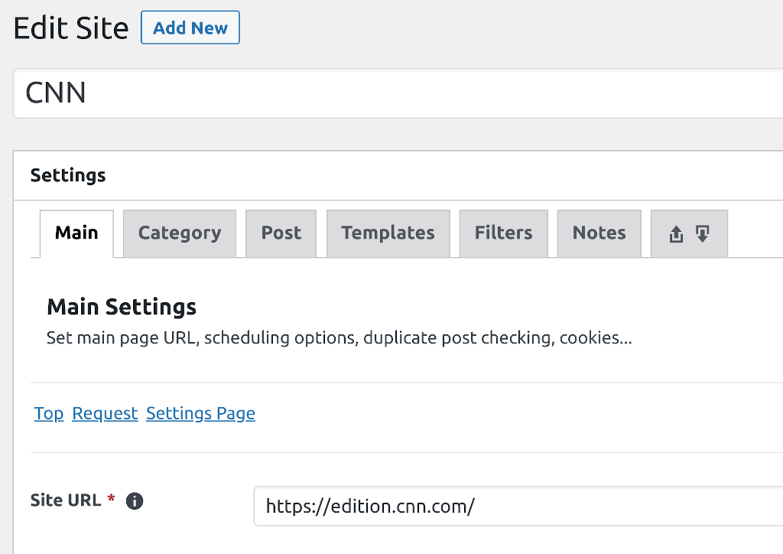Image resolution: width=783 pixels, height=554 pixels.
Task: Click the 'Set main page URL' description text
Action: [x=339, y=338]
